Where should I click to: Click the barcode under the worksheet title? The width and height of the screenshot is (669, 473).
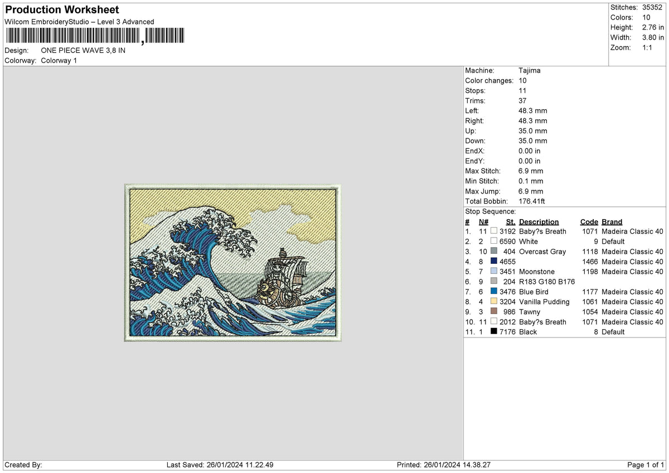point(94,36)
